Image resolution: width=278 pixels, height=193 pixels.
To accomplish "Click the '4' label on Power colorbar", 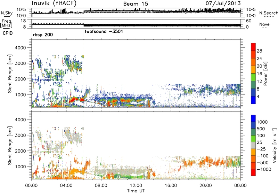I will coord(258,97).
